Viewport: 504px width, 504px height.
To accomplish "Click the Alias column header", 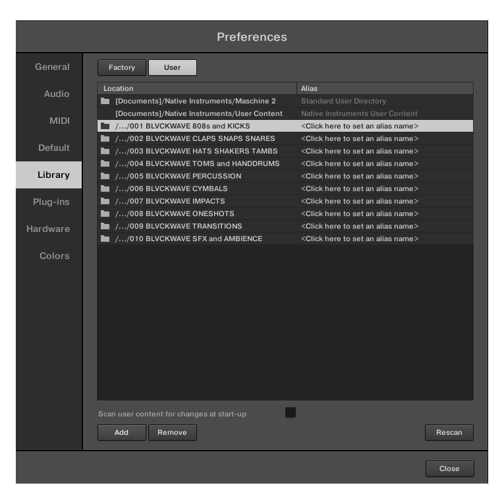I will [x=385, y=88].
